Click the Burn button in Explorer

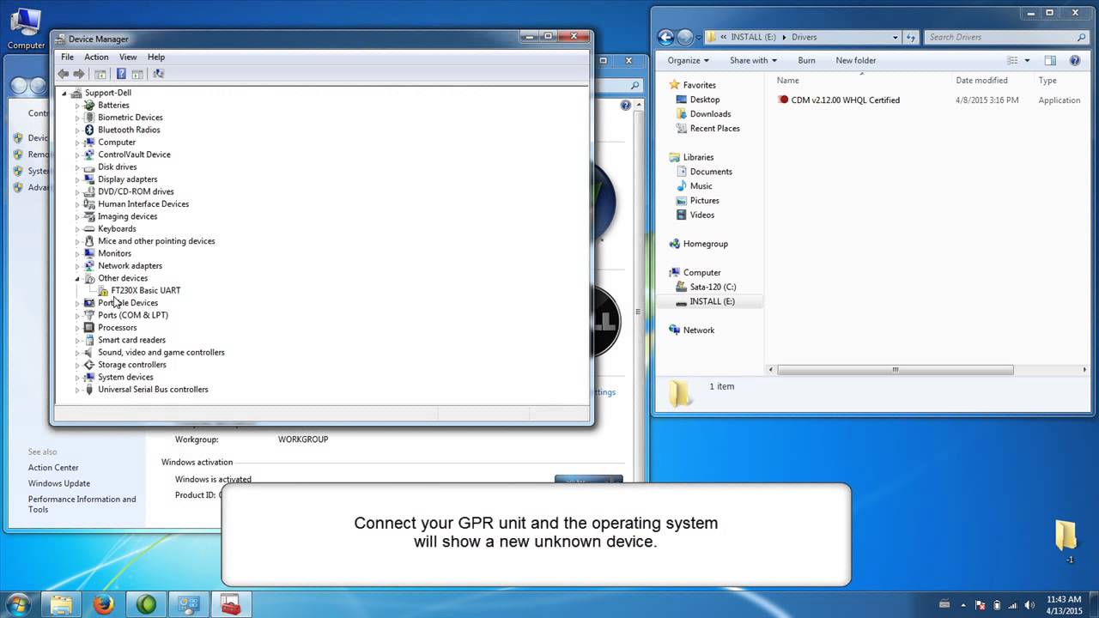[806, 60]
